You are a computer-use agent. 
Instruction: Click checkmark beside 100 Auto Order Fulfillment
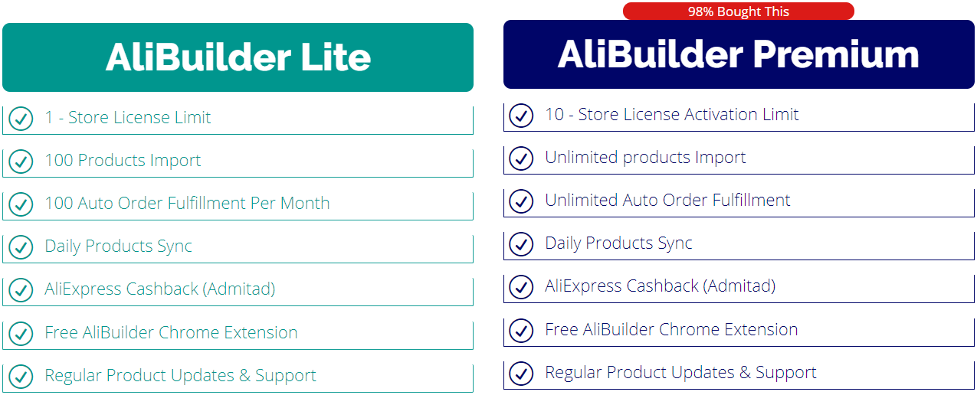[21, 204]
